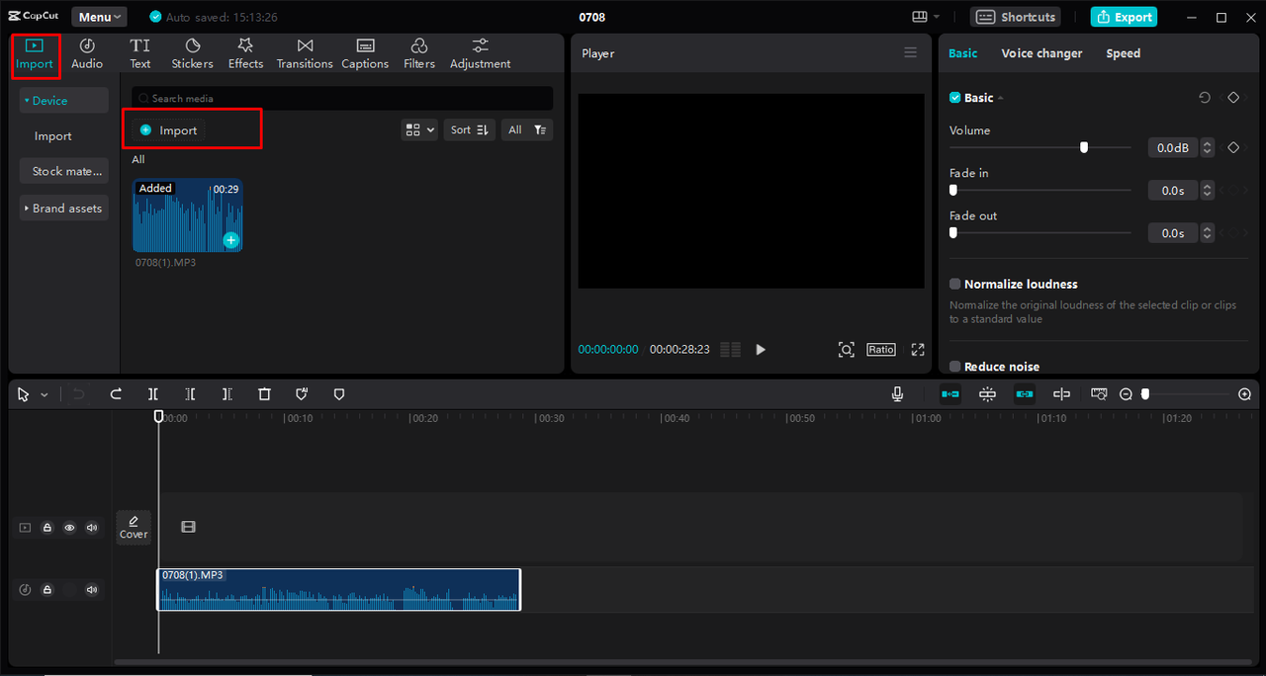Screen dimensions: 1266x676
Task: Click the Split tool in timeline toolbar
Action: tap(153, 394)
